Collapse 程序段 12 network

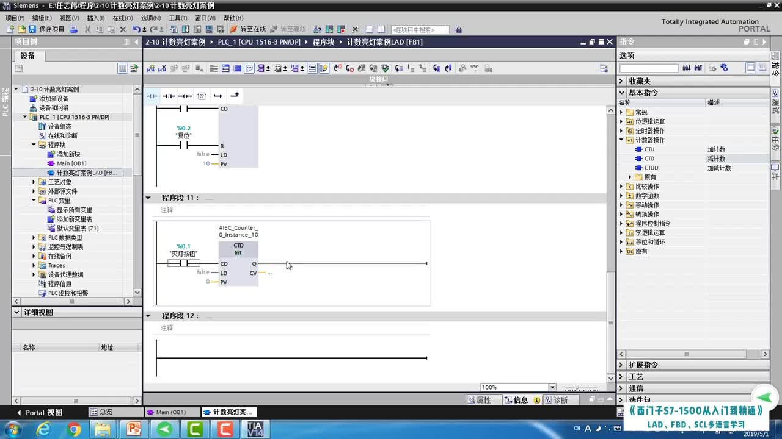click(148, 316)
